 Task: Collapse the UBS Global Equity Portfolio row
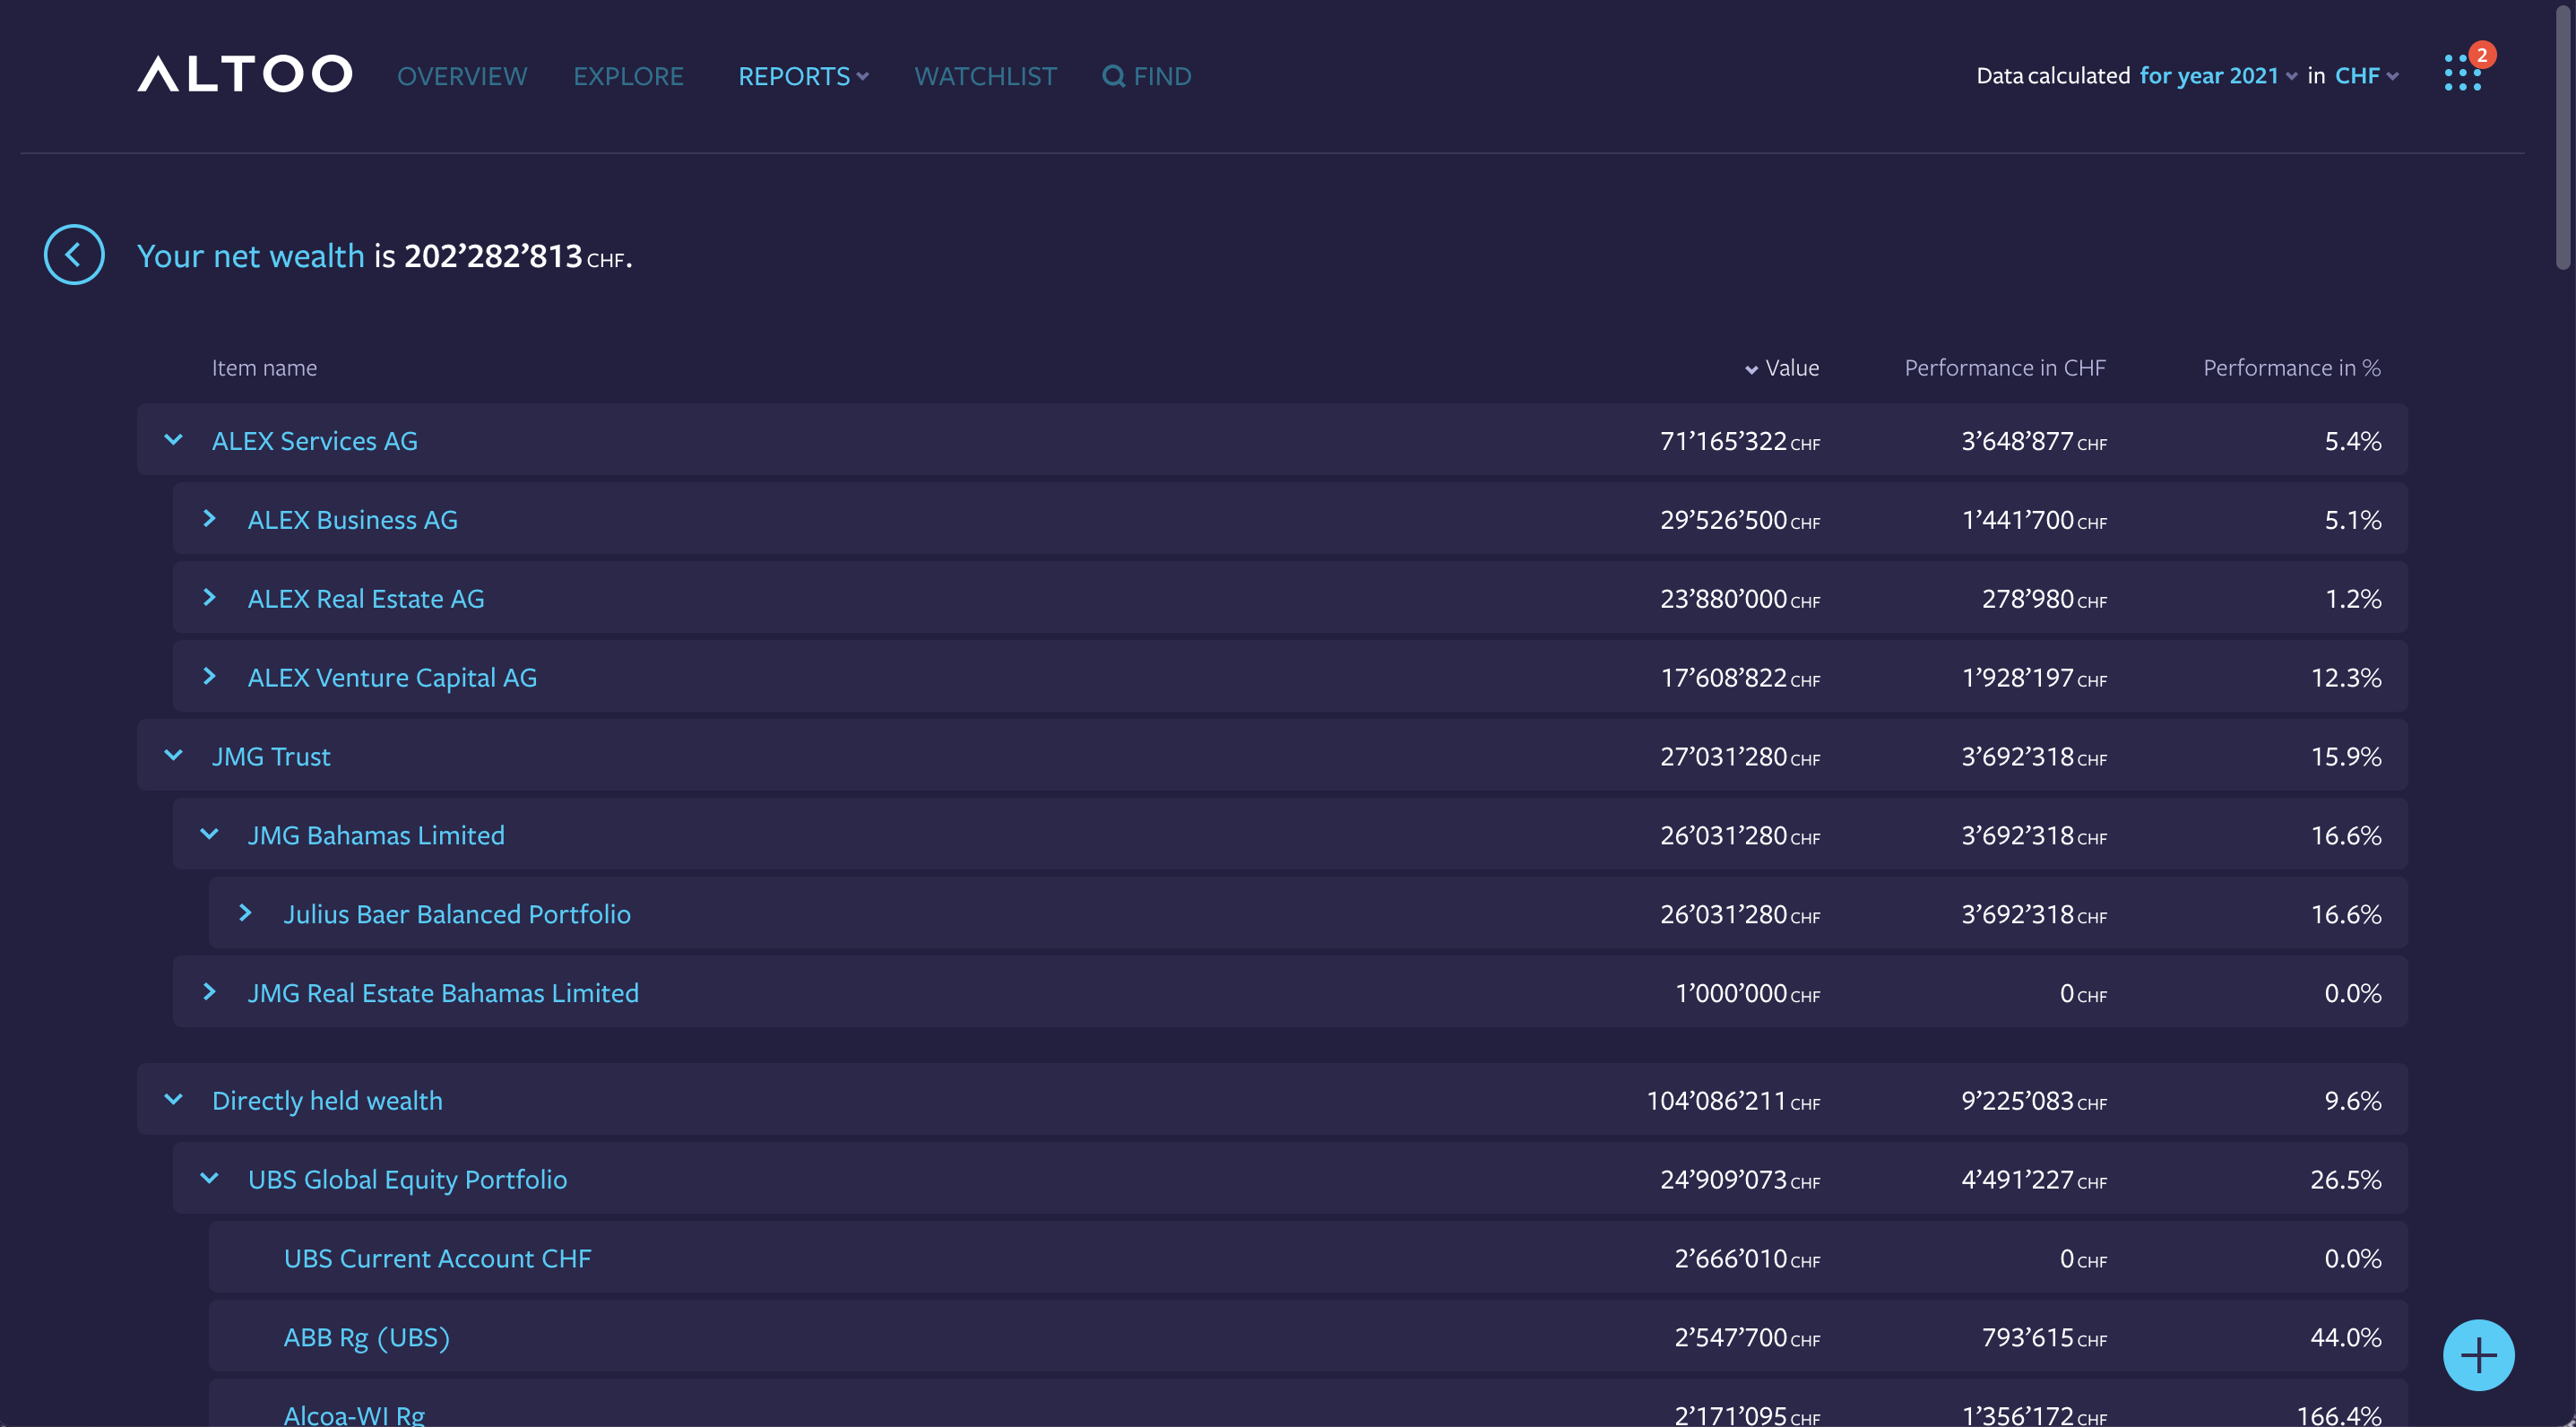tap(209, 1178)
